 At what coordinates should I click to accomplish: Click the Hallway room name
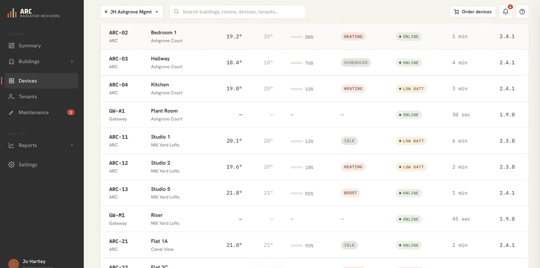click(160, 59)
